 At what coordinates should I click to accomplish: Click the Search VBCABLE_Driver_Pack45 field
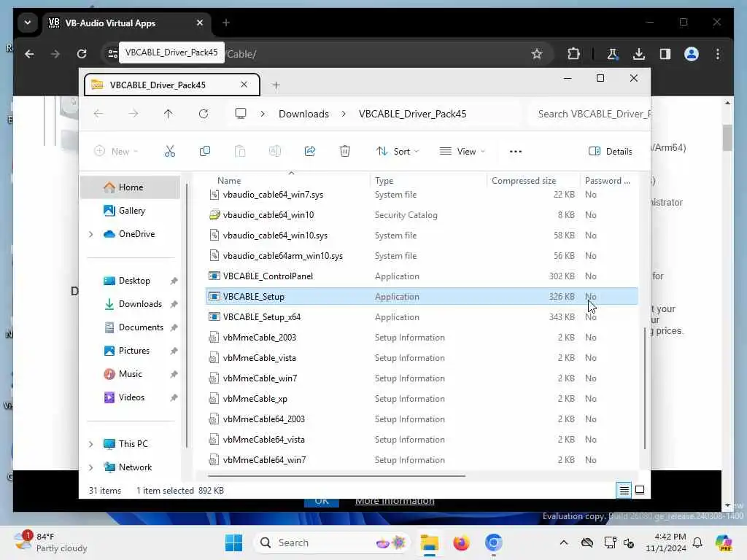[x=591, y=114]
